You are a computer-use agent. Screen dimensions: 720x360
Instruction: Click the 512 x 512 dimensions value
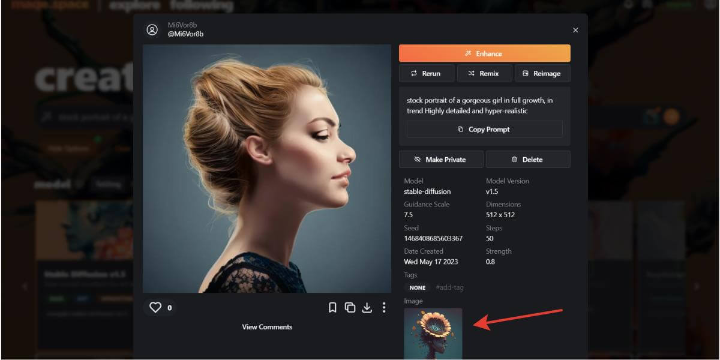[500, 215]
